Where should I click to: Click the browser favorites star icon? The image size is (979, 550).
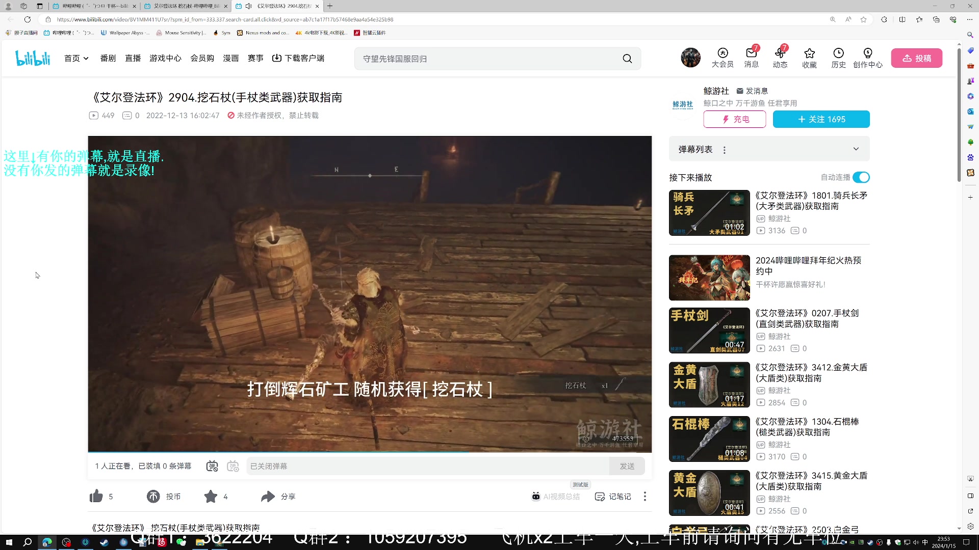click(x=863, y=19)
